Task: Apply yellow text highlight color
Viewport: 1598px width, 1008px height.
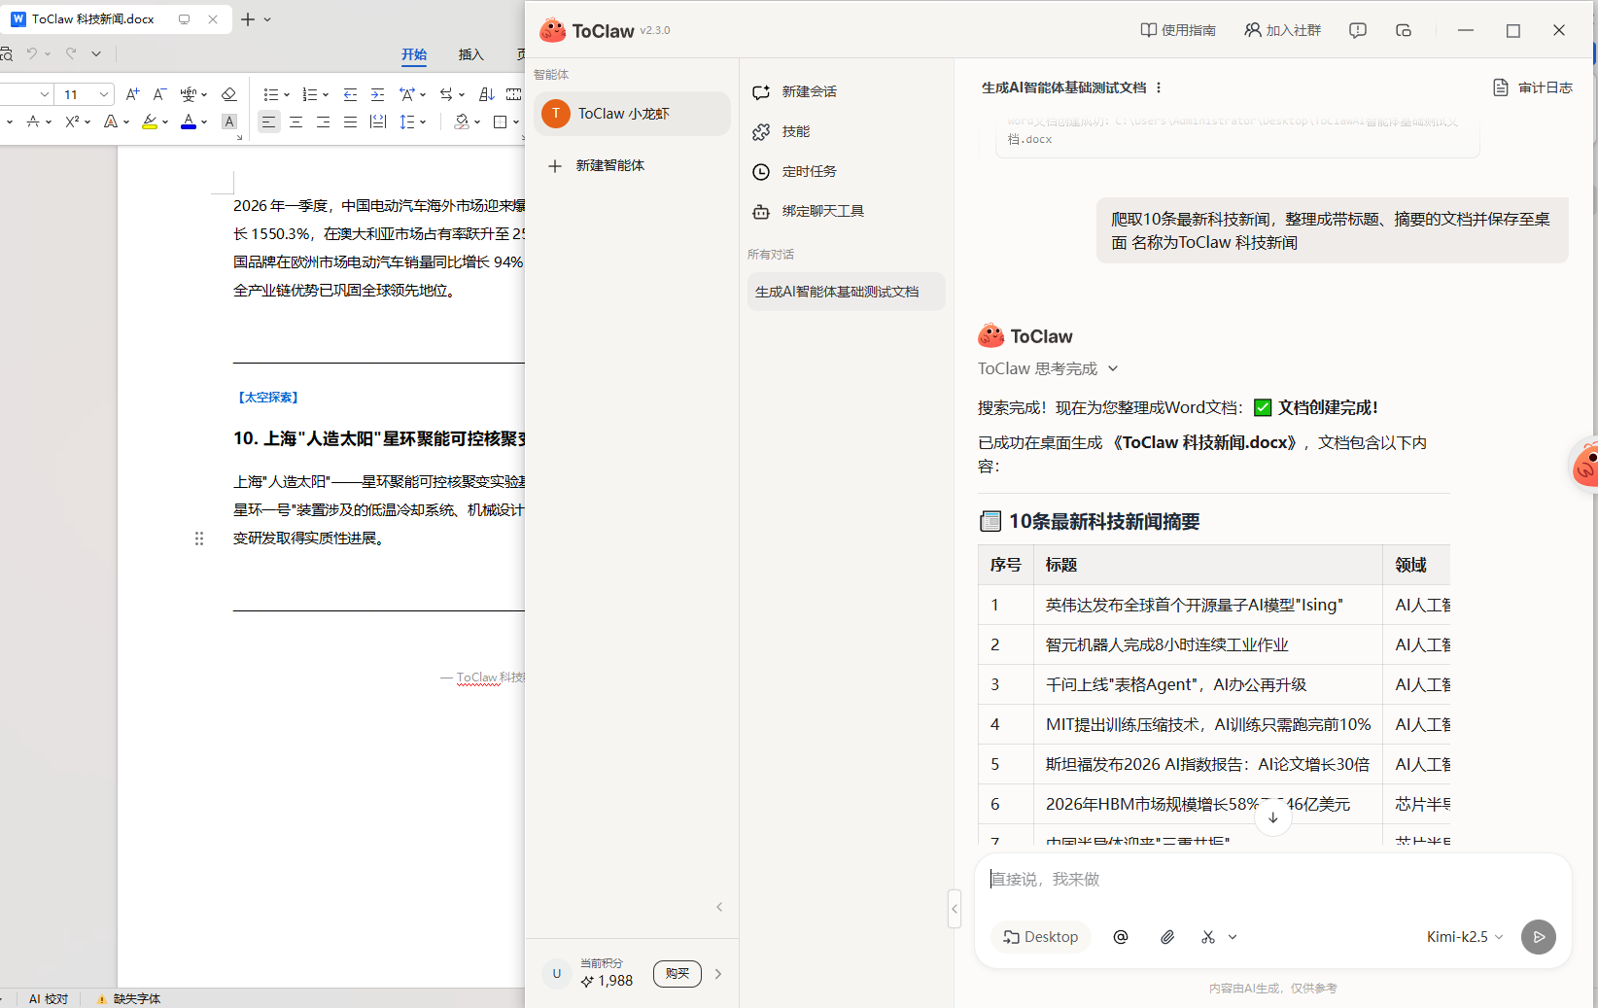Action: 150,122
